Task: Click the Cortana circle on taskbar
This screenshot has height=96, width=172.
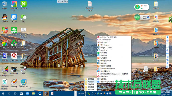Action: 9,94
